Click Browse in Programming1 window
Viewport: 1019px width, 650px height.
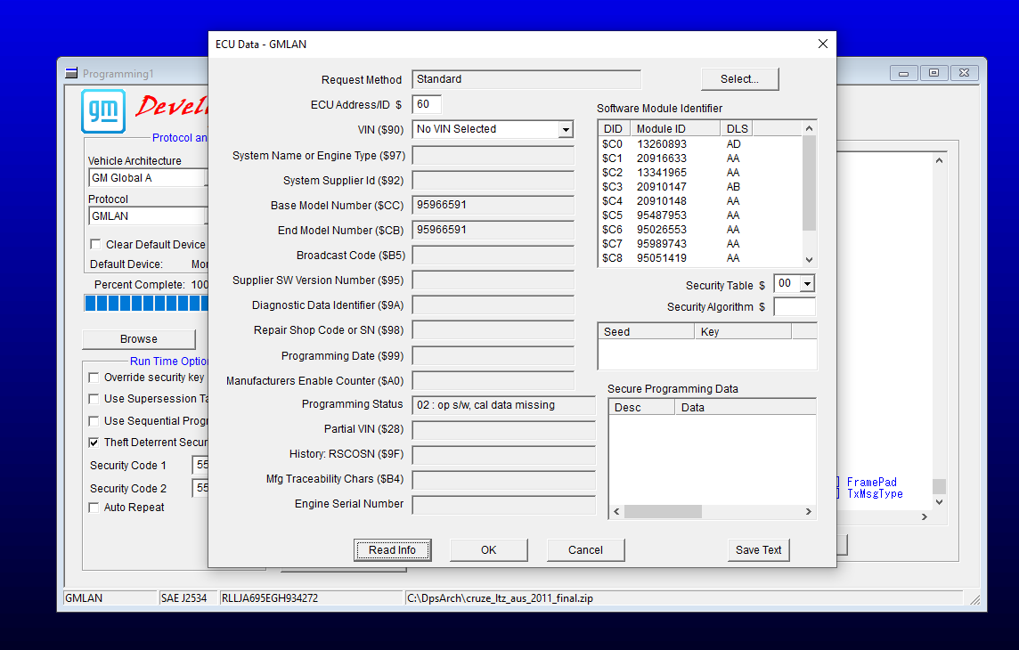138,339
